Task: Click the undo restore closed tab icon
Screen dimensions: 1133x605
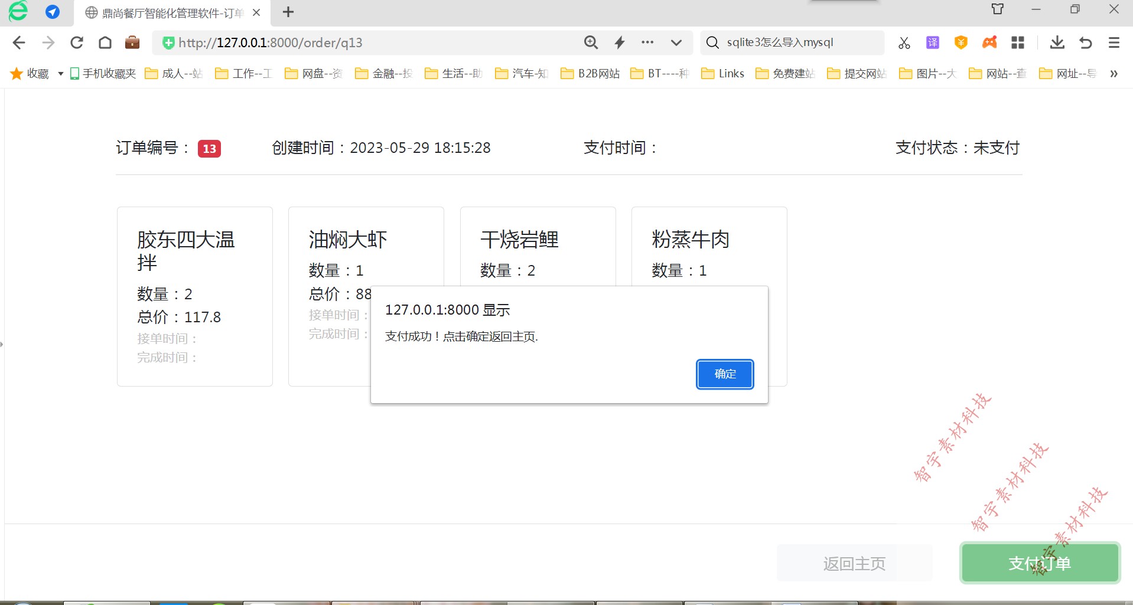Action: tap(1086, 42)
